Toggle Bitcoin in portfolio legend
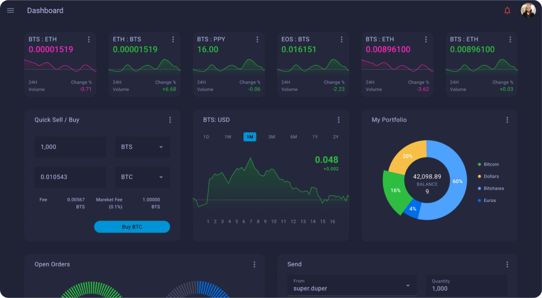 tap(489, 165)
